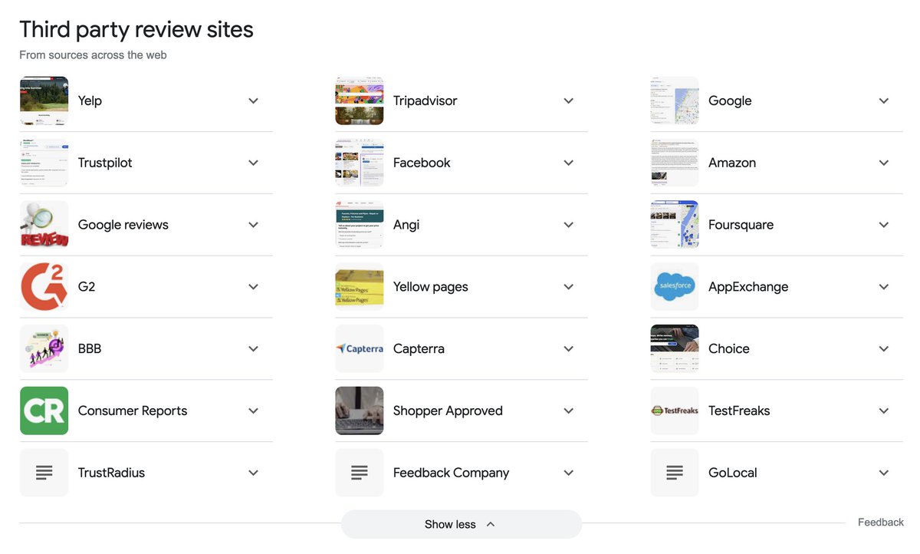Viewport: 920px width, 554px height.
Task: Expand the TrustRadius row chevron
Action: (254, 473)
